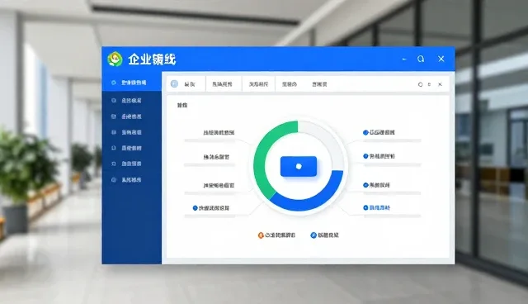The width and height of the screenshot is (528, 304).
Task: Switch to the third tab in the tab bar
Action: pyautogui.click(x=258, y=84)
